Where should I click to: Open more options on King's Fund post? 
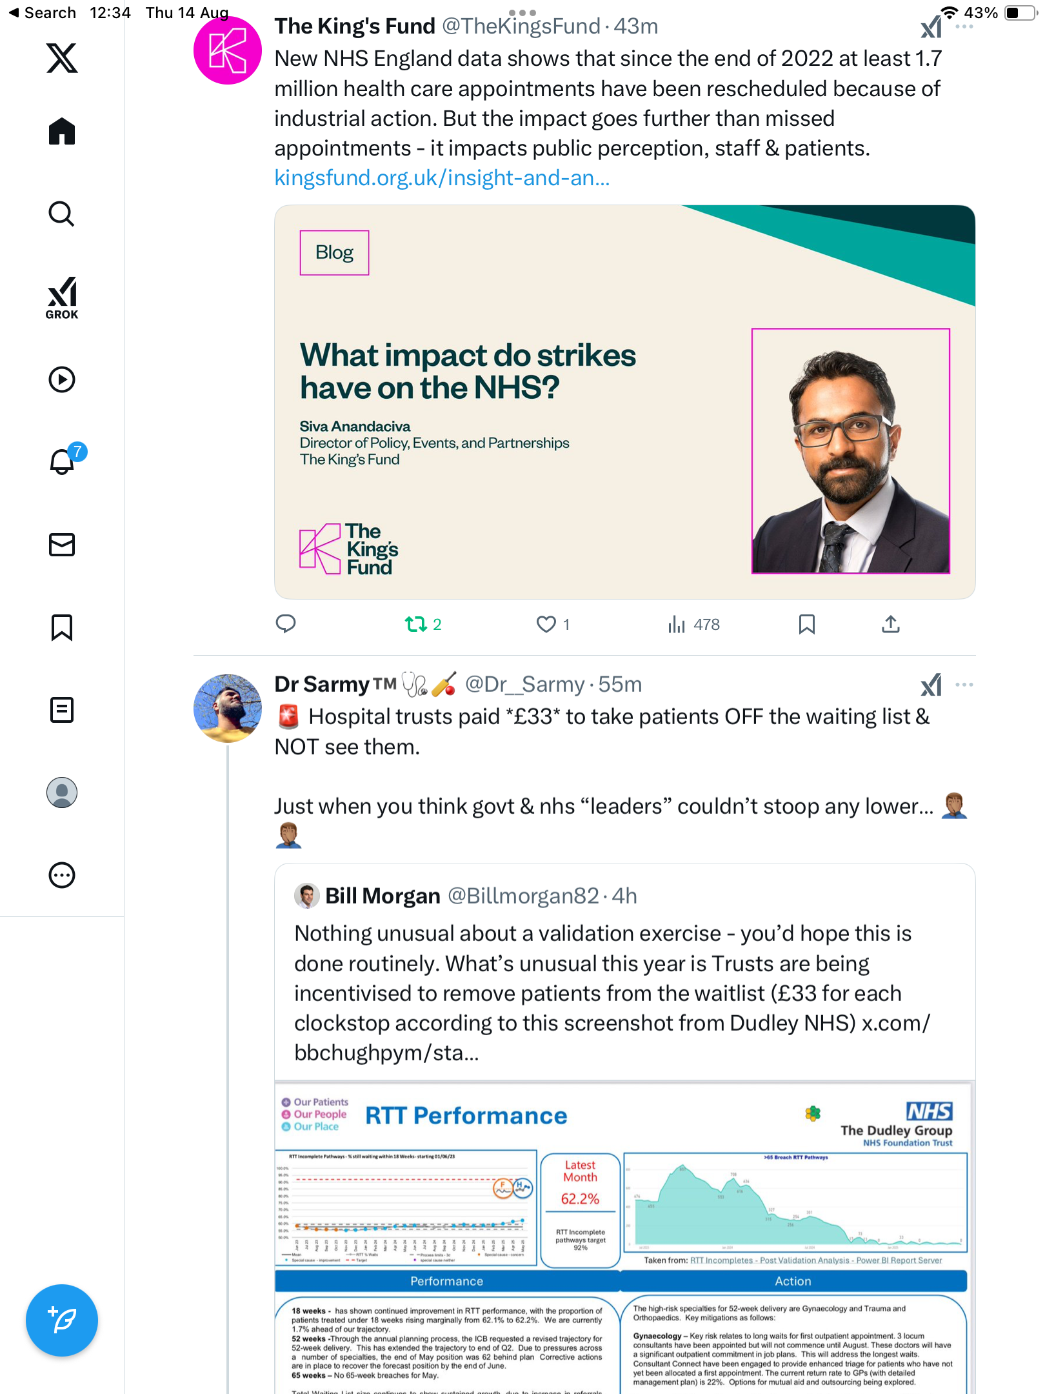pos(964,27)
